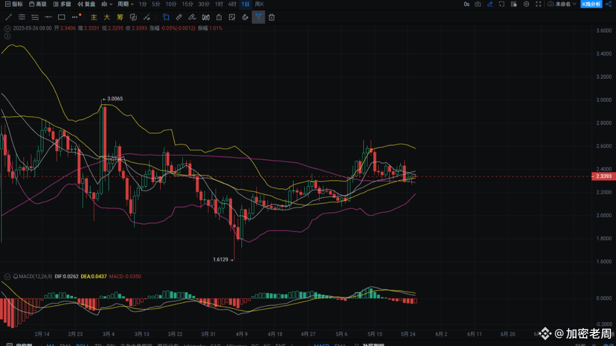The width and height of the screenshot is (616, 346).
Task: Click the 3.6000 price axis label
Action: (x=603, y=31)
